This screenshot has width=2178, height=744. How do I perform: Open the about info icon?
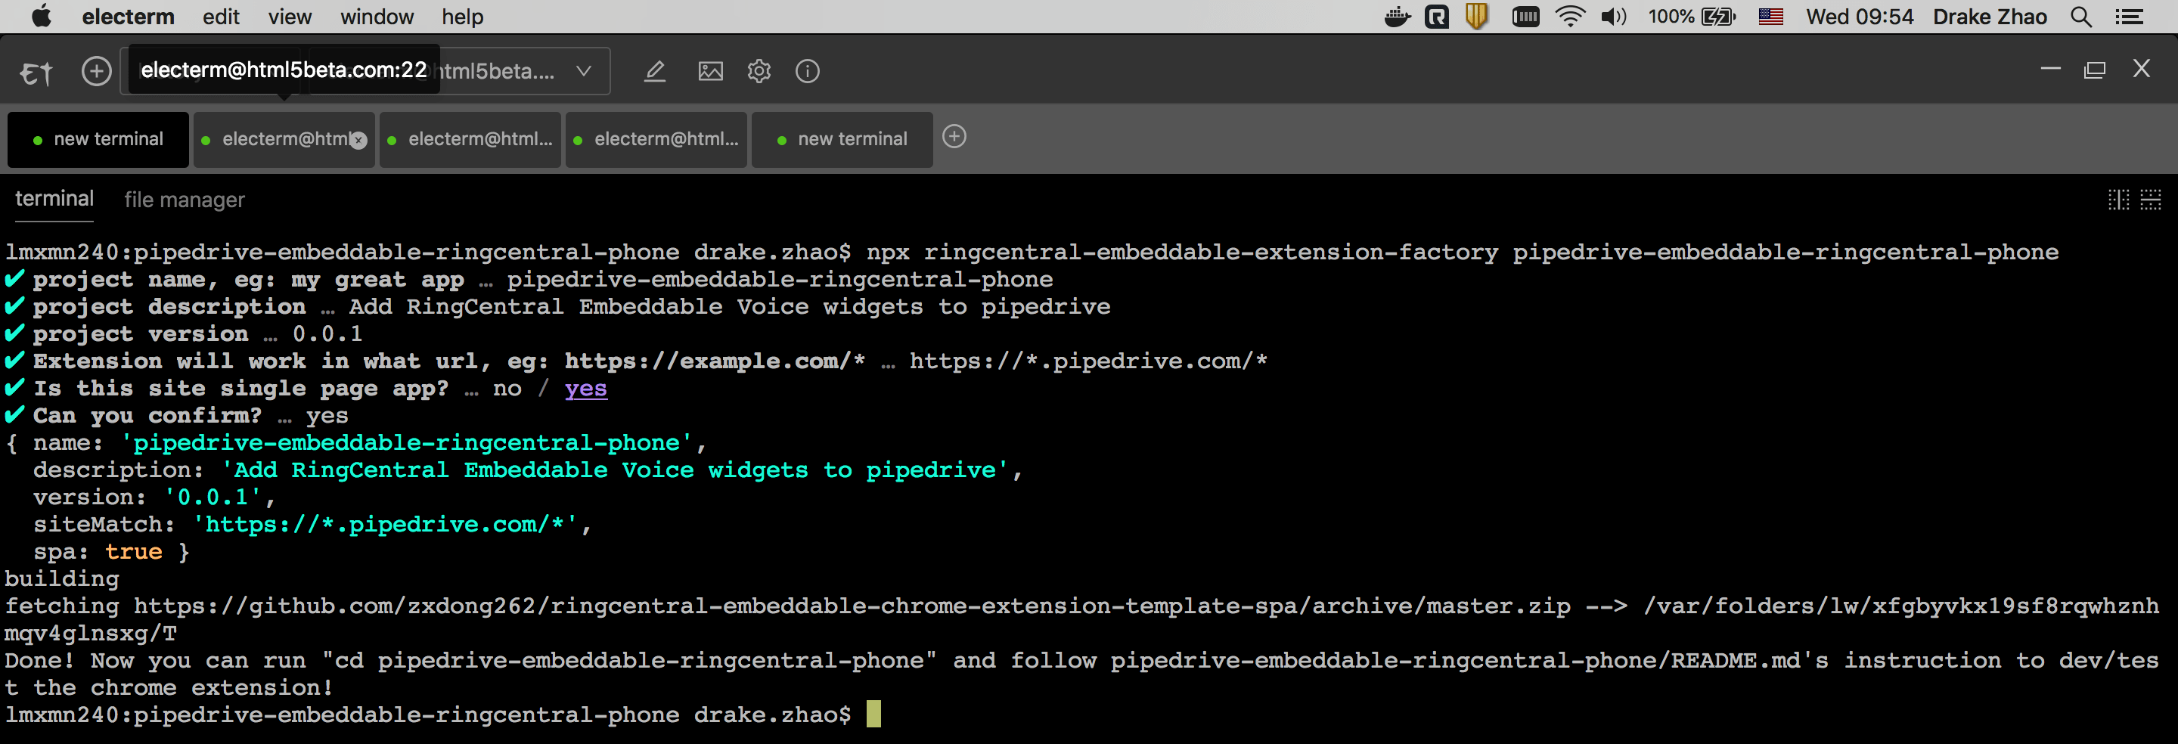pos(808,71)
